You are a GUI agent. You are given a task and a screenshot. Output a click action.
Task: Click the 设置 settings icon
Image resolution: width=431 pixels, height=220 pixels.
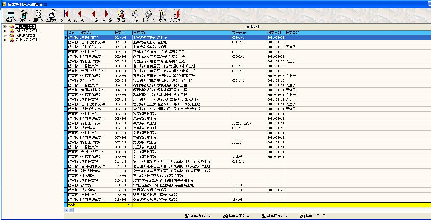coord(121,15)
